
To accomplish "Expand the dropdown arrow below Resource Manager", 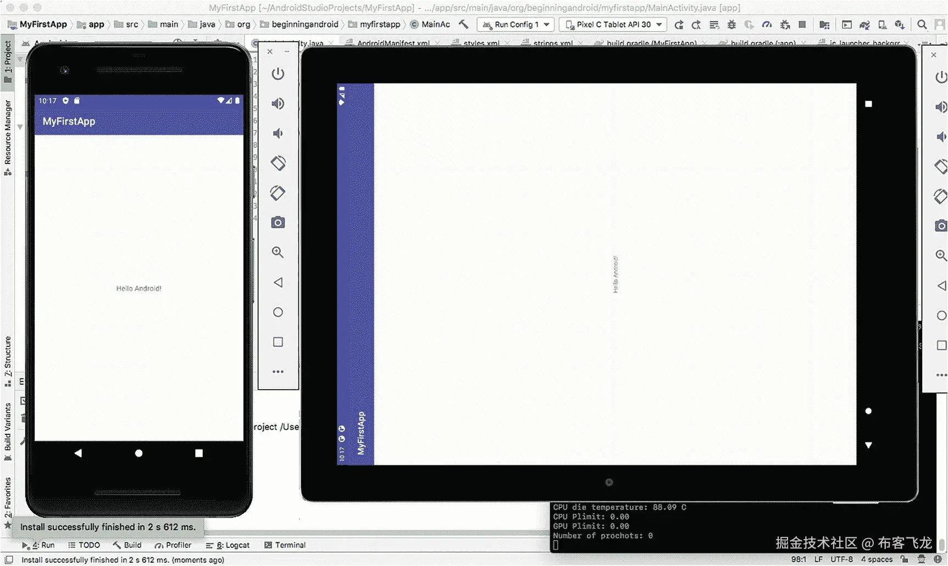I will tap(20, 127).
